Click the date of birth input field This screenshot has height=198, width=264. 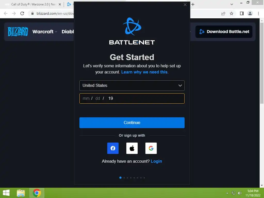pos(132,98)
